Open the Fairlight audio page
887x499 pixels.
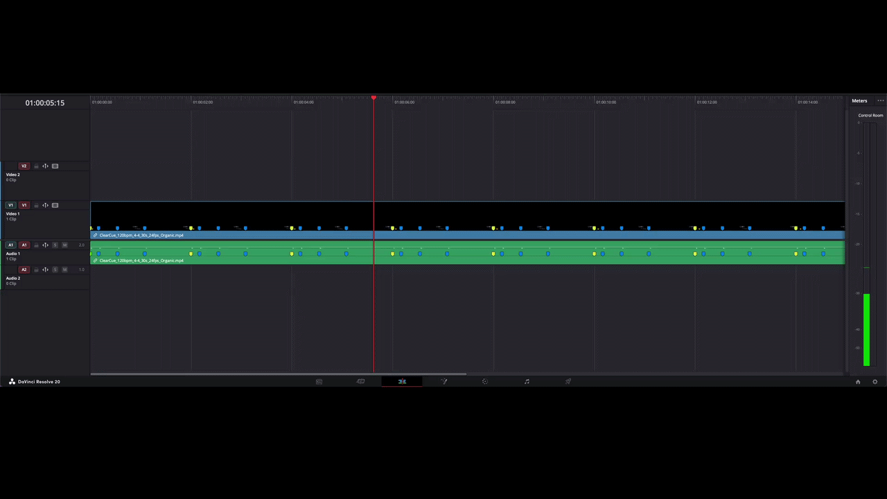[x=527, y=381]
